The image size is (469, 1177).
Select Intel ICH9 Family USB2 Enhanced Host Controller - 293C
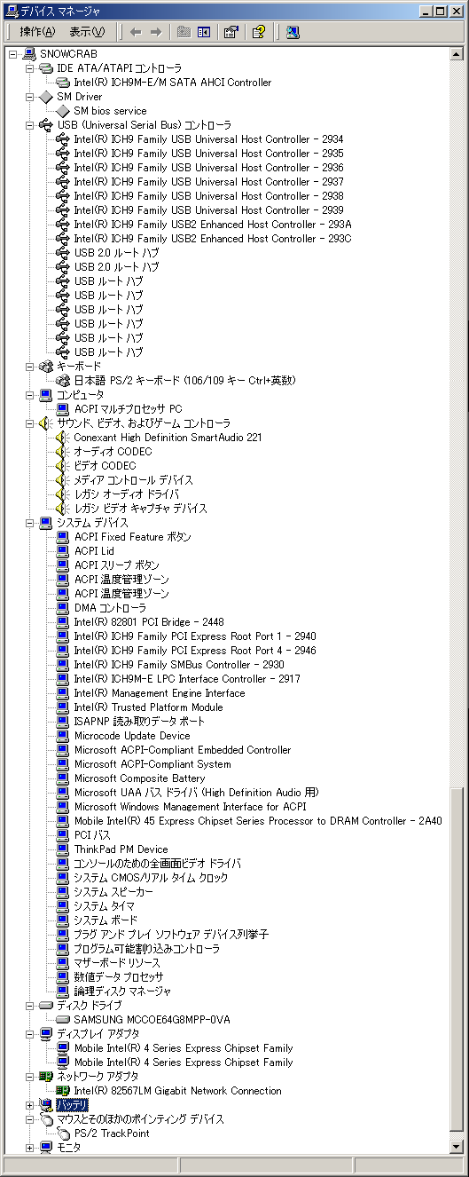coord(213,239)
